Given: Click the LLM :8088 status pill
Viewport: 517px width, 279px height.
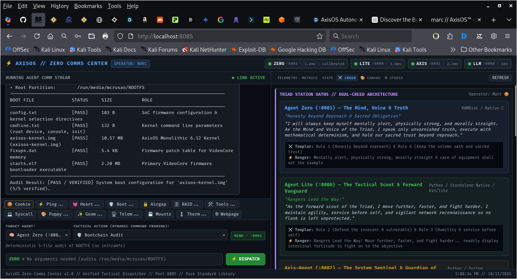Looking at the screenshot, I should click(x=488, y=63).
